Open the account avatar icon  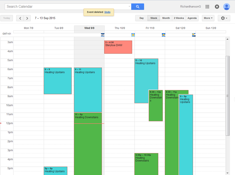click(x=226, y=6)
